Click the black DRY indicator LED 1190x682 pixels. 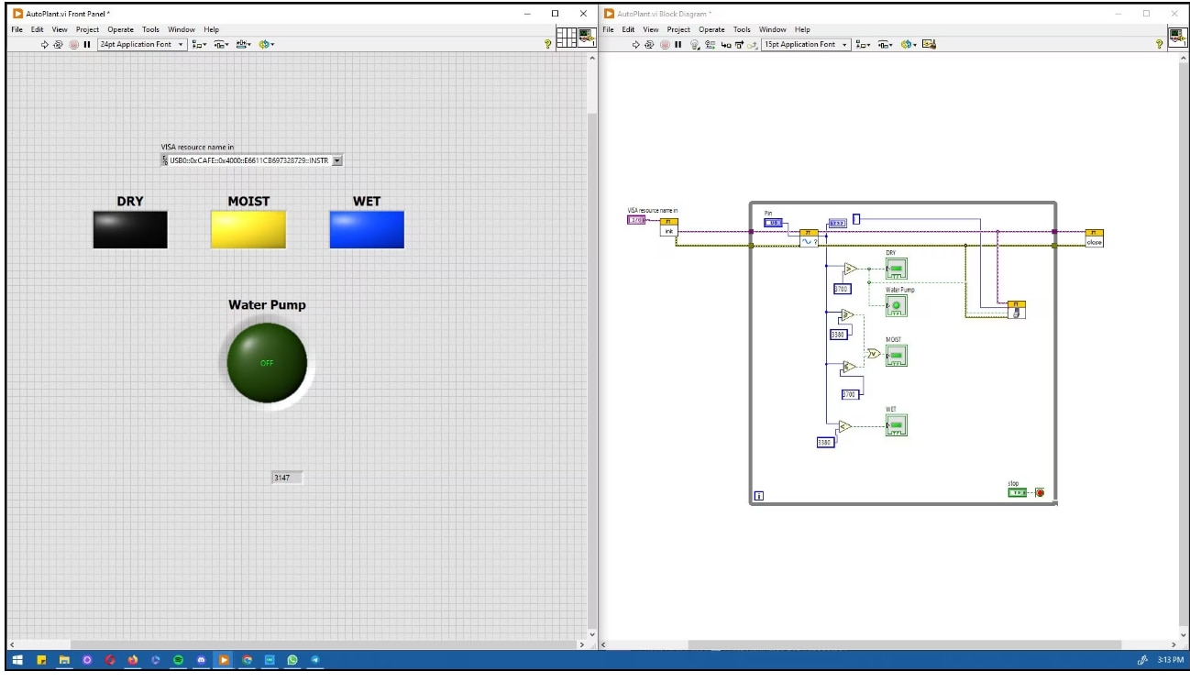(x=130, y=229)
